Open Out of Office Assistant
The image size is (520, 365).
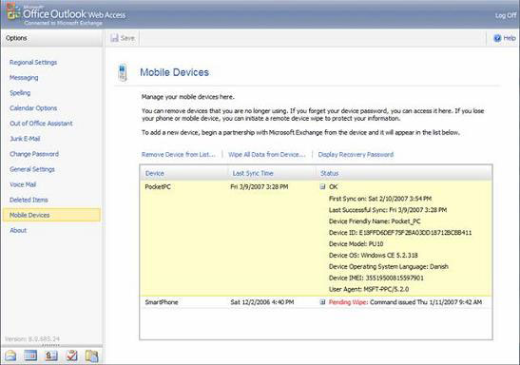[41, 124]
